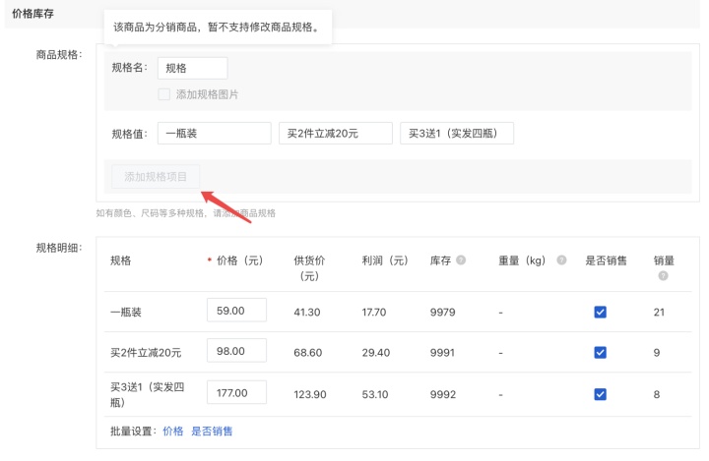Select the 一瓶装 spec value field
This screenshot has height=461, width=709.
pos(214,134)
